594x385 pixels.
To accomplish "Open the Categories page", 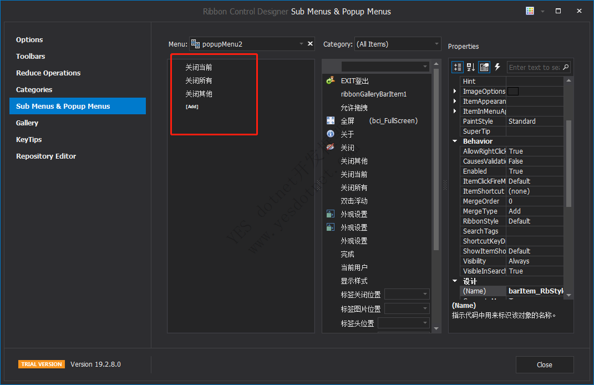I will pos(34,89).
